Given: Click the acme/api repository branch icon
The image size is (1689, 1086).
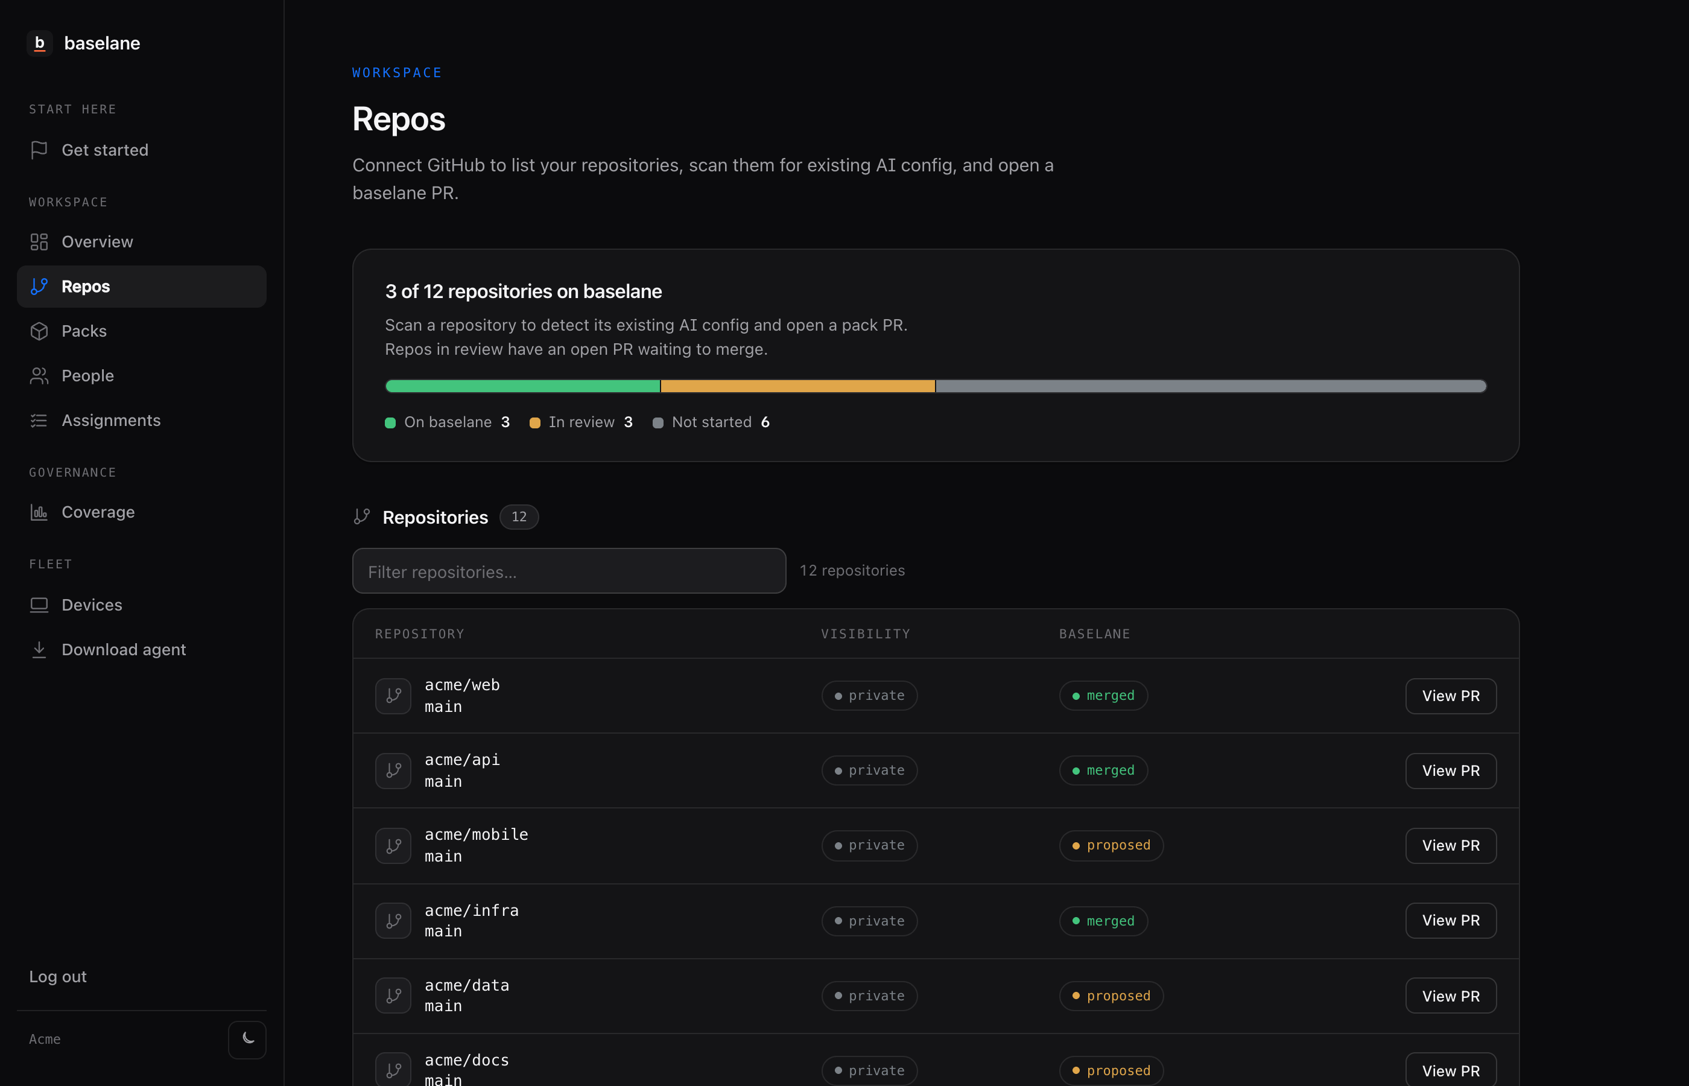Looking at the screenshot, I should pyautogui.click(x=393, y=771).
